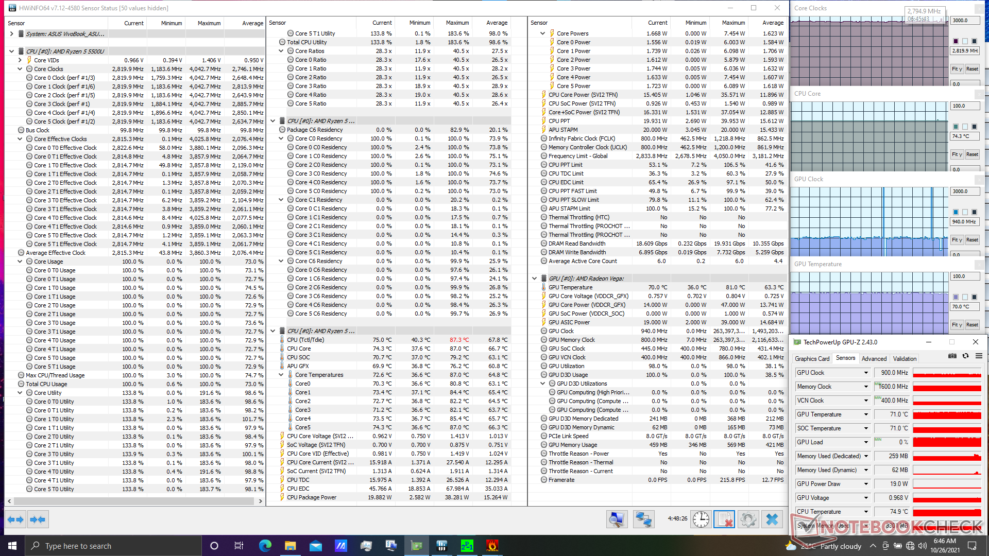Click the expand columns double-arrow icon

click(x=15, y=519)
